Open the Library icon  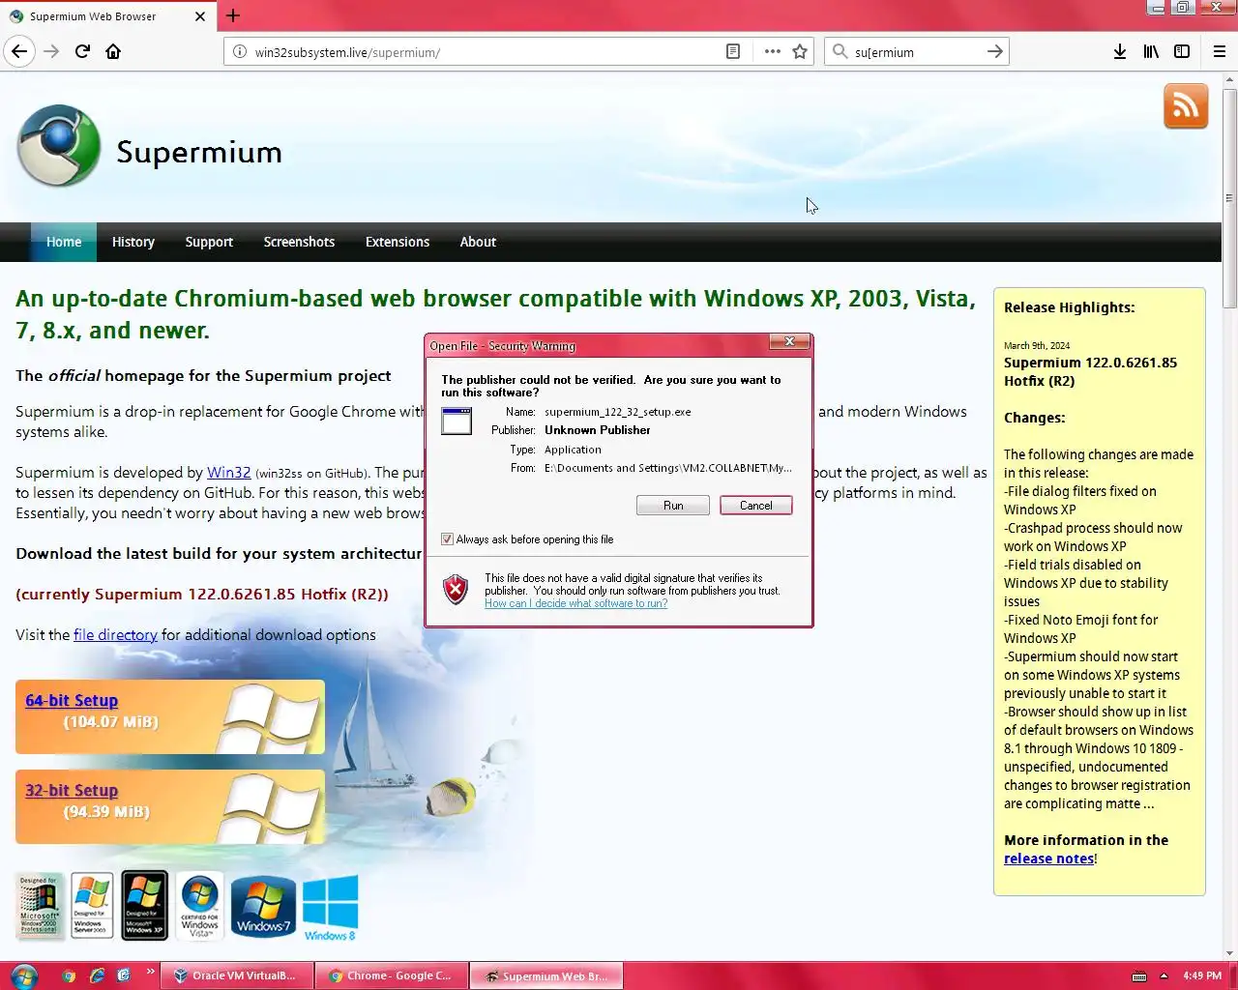(x=1151, y=52)
